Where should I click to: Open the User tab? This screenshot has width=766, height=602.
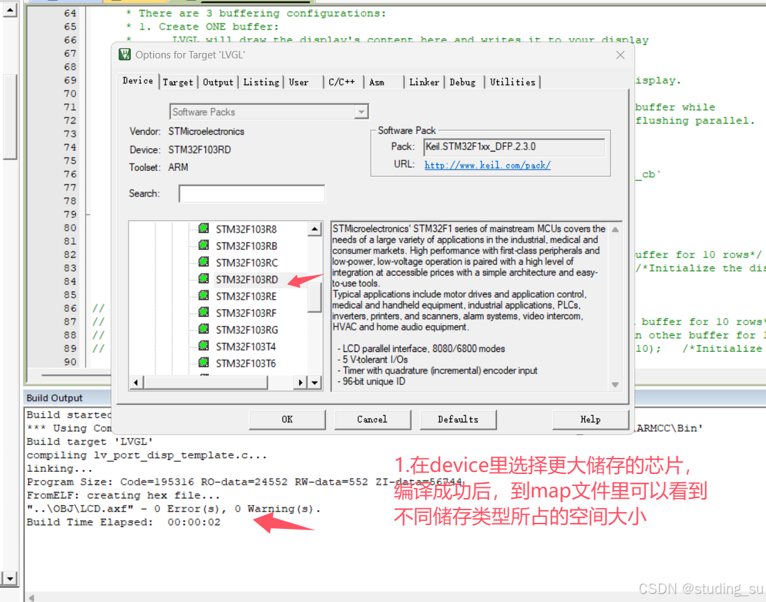(x=298, y=82)
